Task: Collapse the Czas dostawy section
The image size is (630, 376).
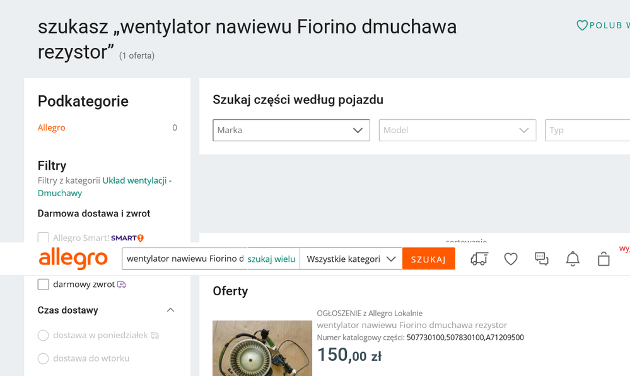Action: tap(170, 310)
